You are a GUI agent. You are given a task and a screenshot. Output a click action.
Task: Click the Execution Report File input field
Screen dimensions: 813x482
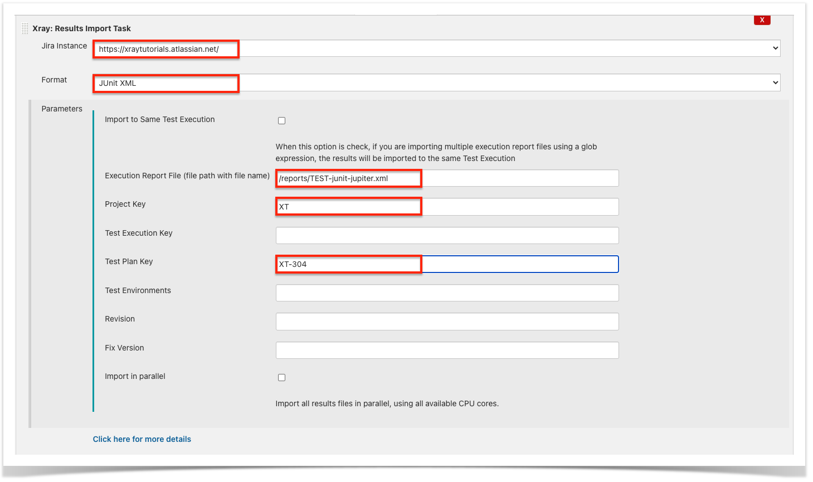(447, 178)
